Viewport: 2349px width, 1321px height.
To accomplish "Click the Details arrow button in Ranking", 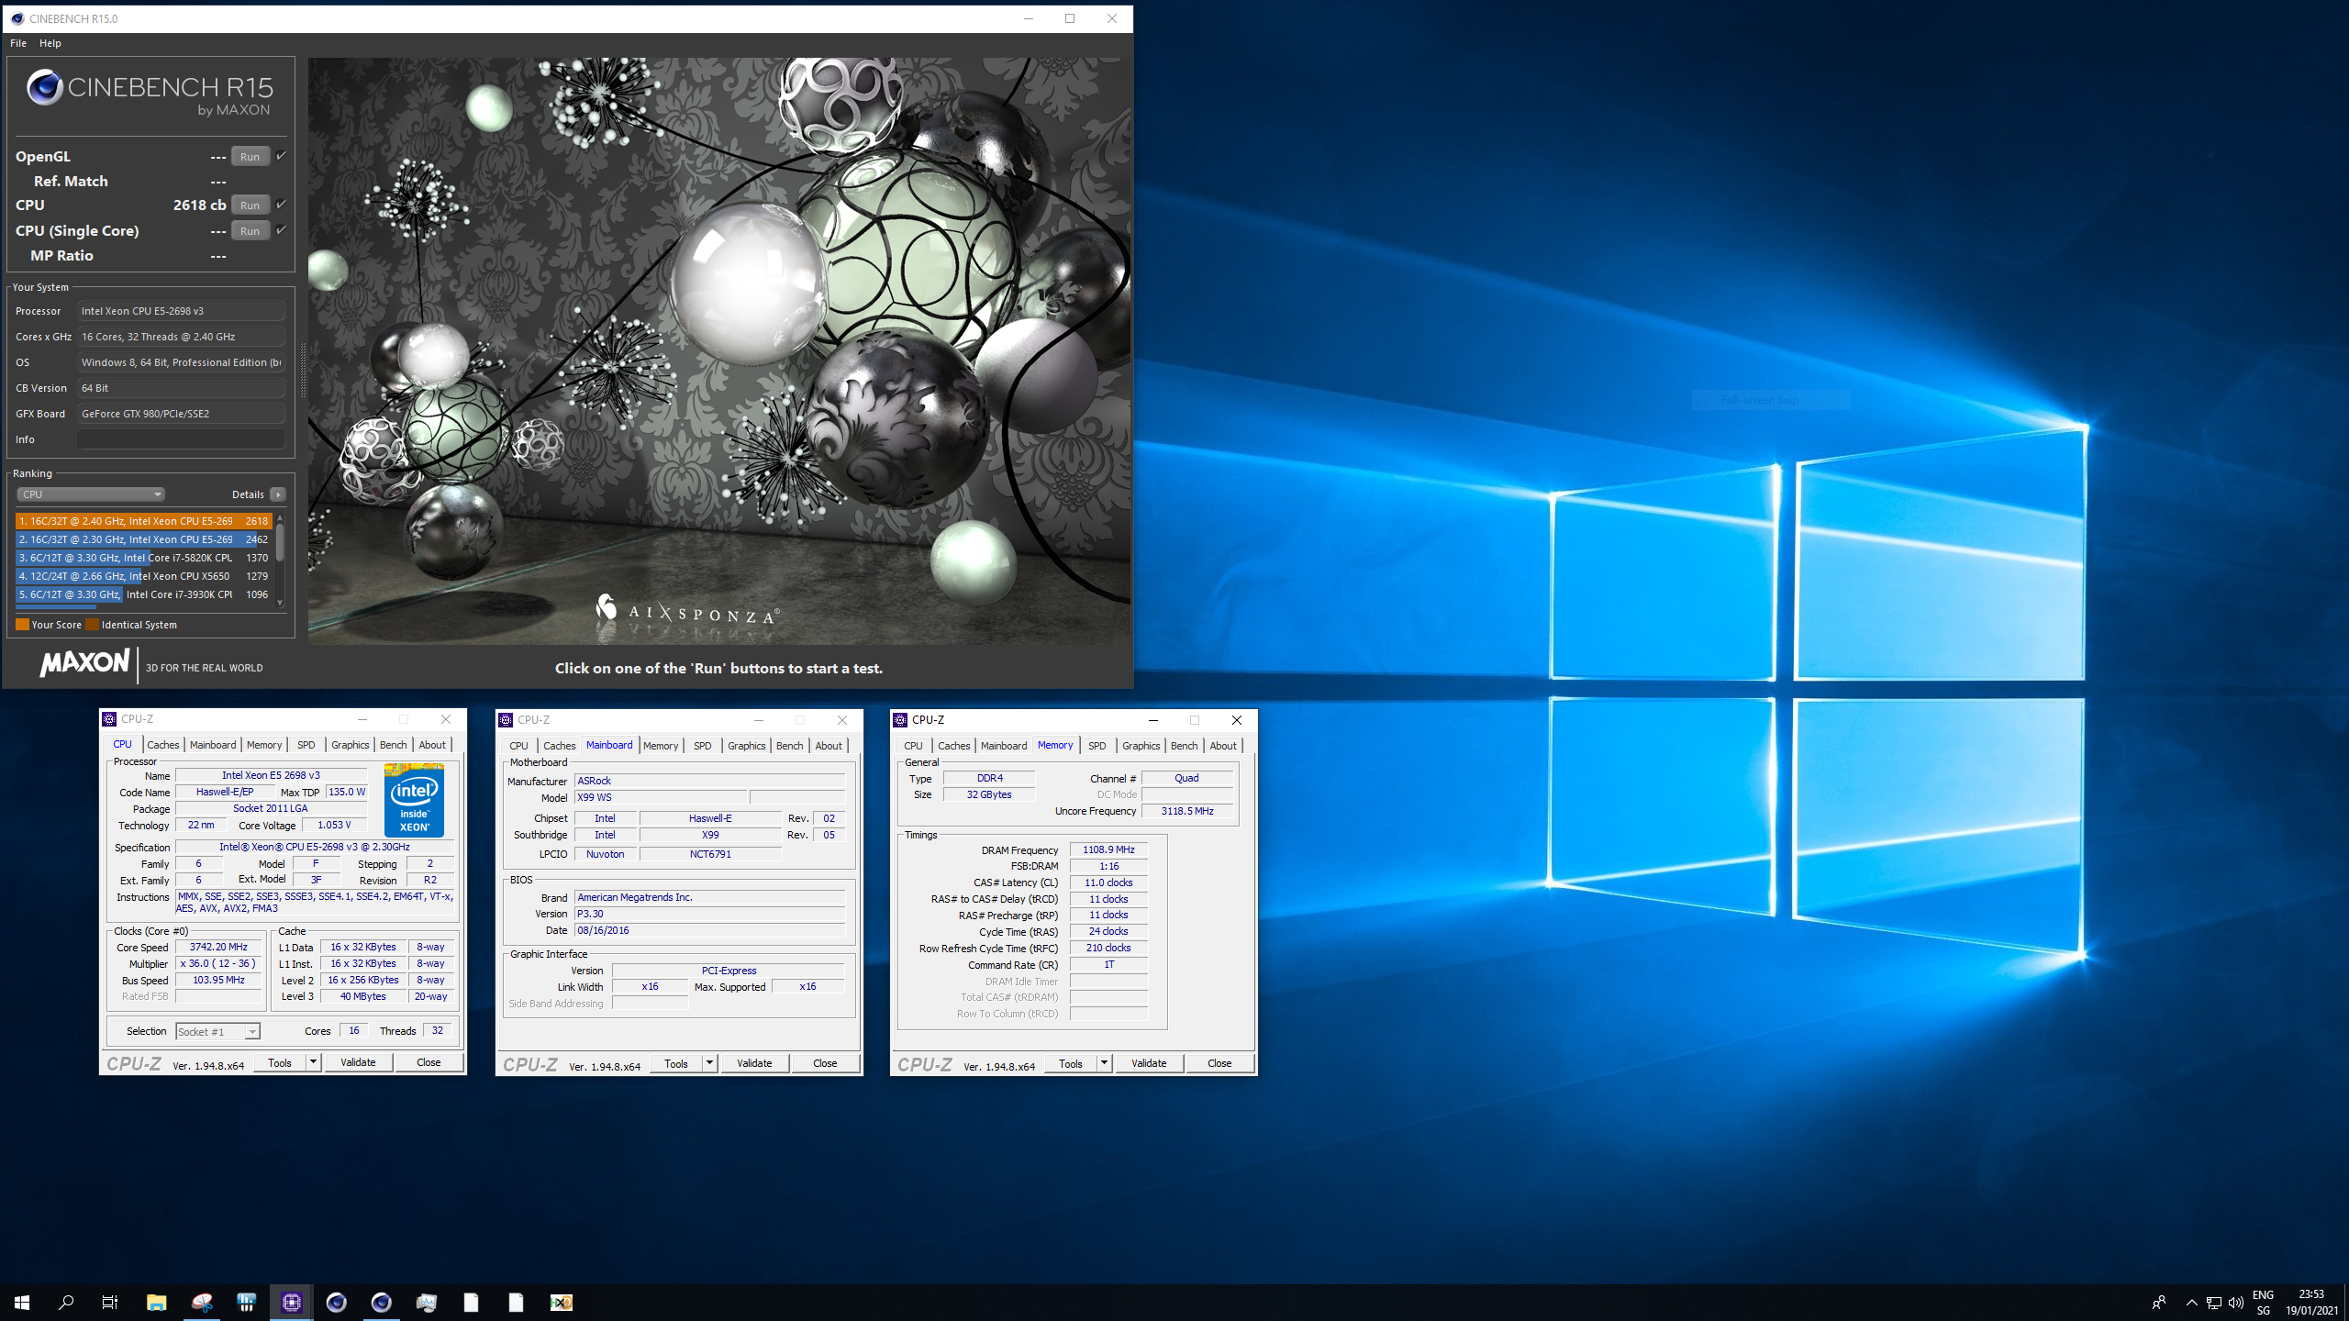I will 278,494.
